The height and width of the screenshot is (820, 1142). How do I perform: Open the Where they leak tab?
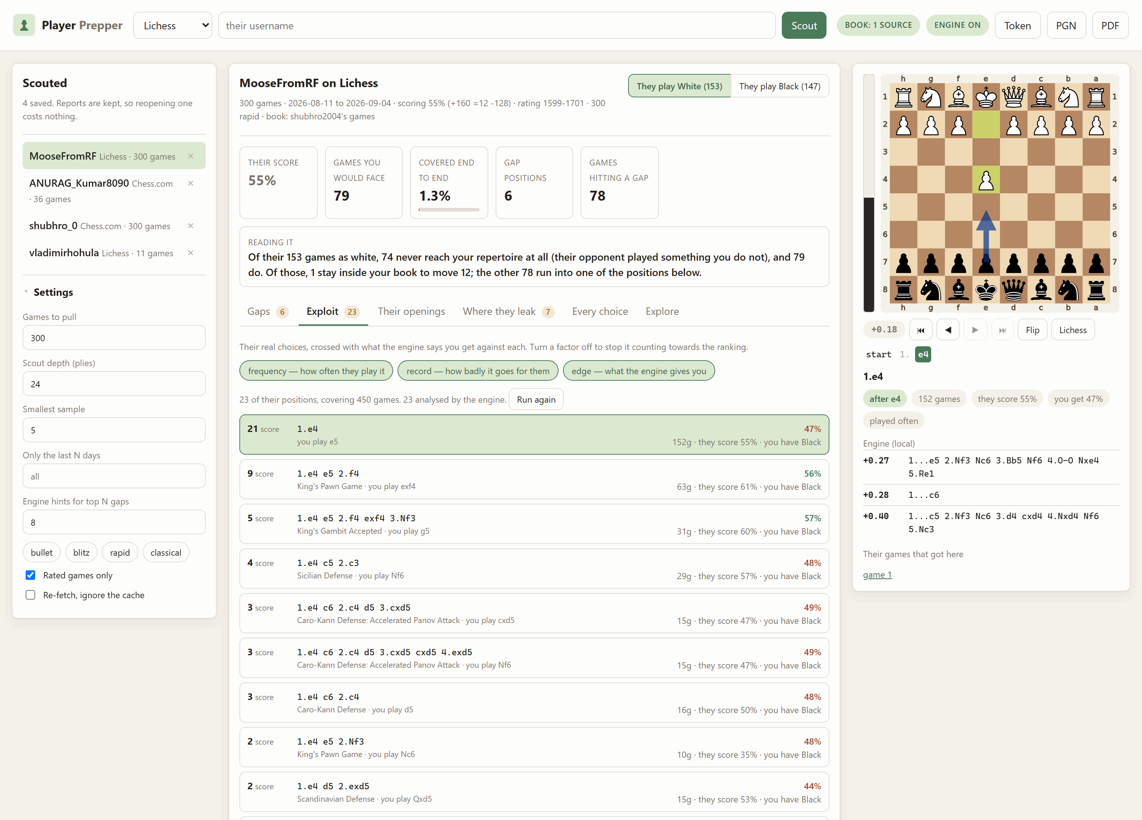click(x=508, y=312)
